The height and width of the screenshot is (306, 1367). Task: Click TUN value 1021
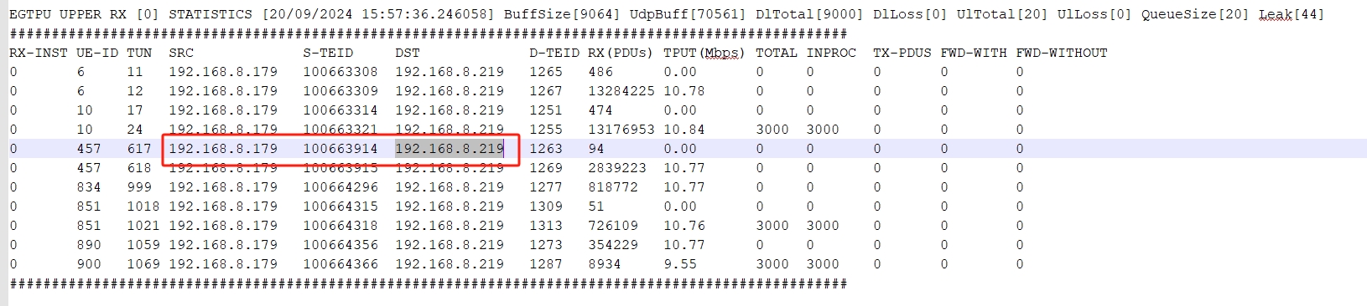click(143, 226)
